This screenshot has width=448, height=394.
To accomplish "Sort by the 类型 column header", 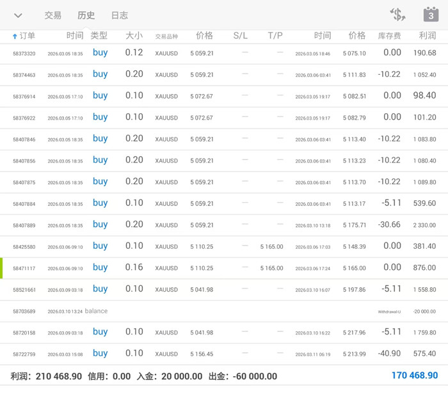I will pos(99,36).
